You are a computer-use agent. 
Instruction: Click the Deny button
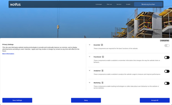(86, 100)
